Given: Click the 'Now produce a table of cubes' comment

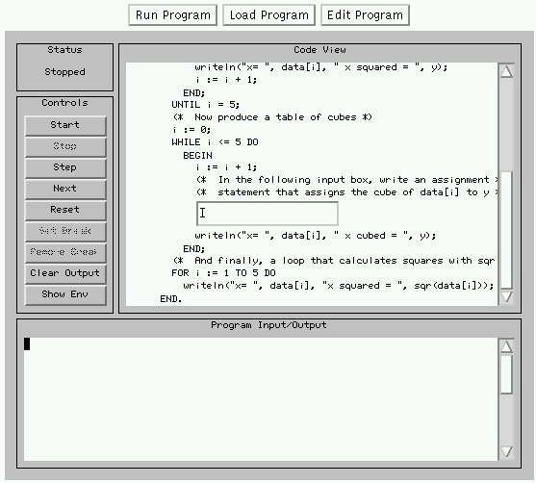Looking at the screenshot, I should (x=272, y=117).
